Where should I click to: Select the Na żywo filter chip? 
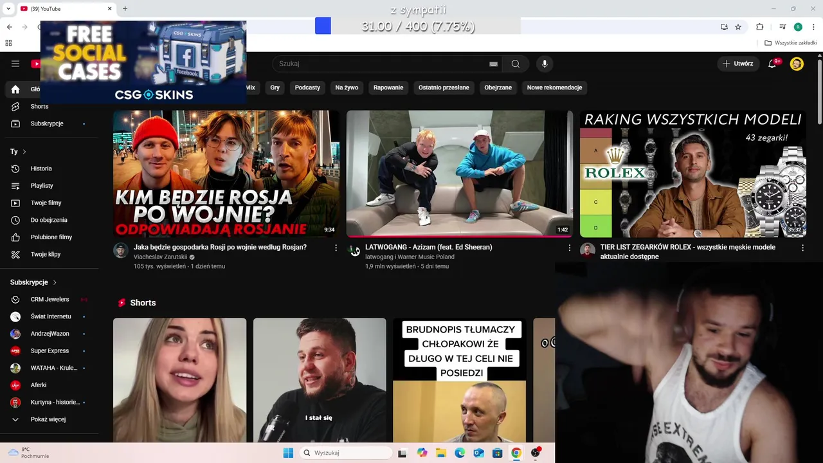347,87
